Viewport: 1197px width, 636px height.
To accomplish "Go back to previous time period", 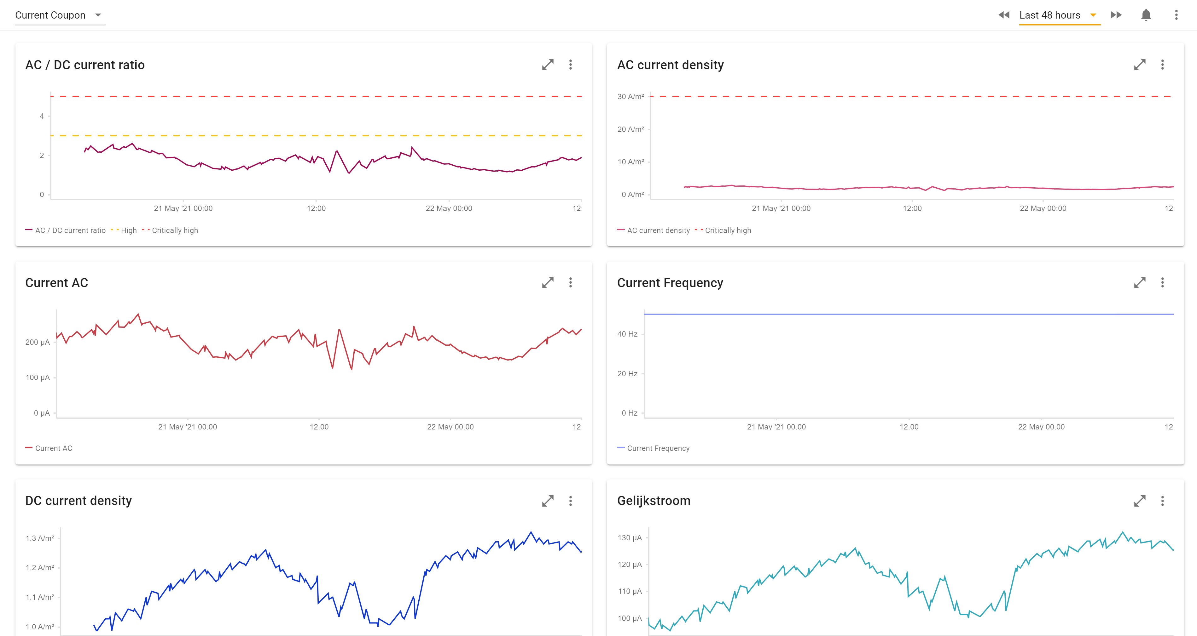I will pos(1004,15).
